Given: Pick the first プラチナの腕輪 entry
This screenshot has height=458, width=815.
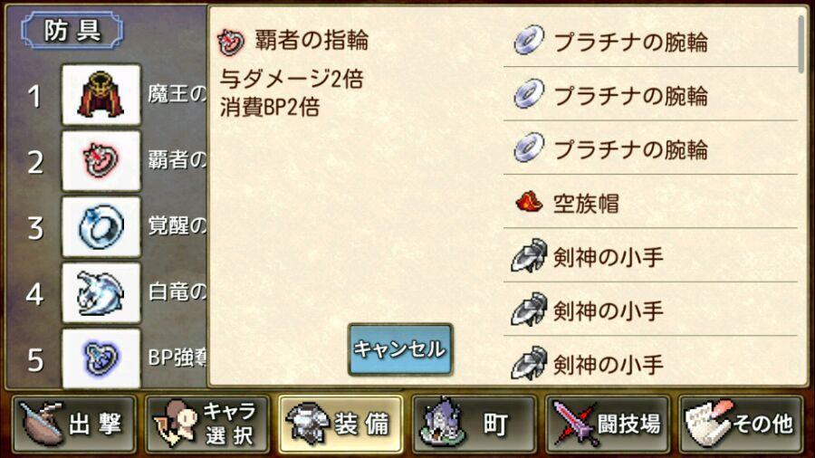Looking at the screenshot, I should click(650, 41).
